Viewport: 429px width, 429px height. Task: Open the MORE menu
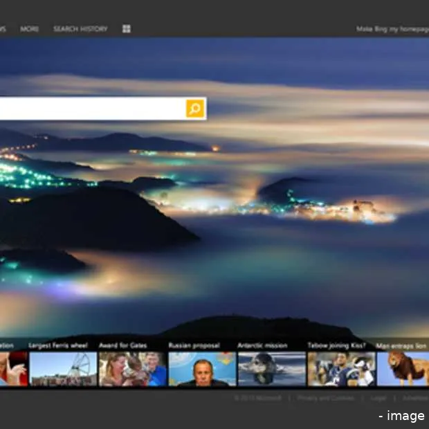[x=30, y=29]
